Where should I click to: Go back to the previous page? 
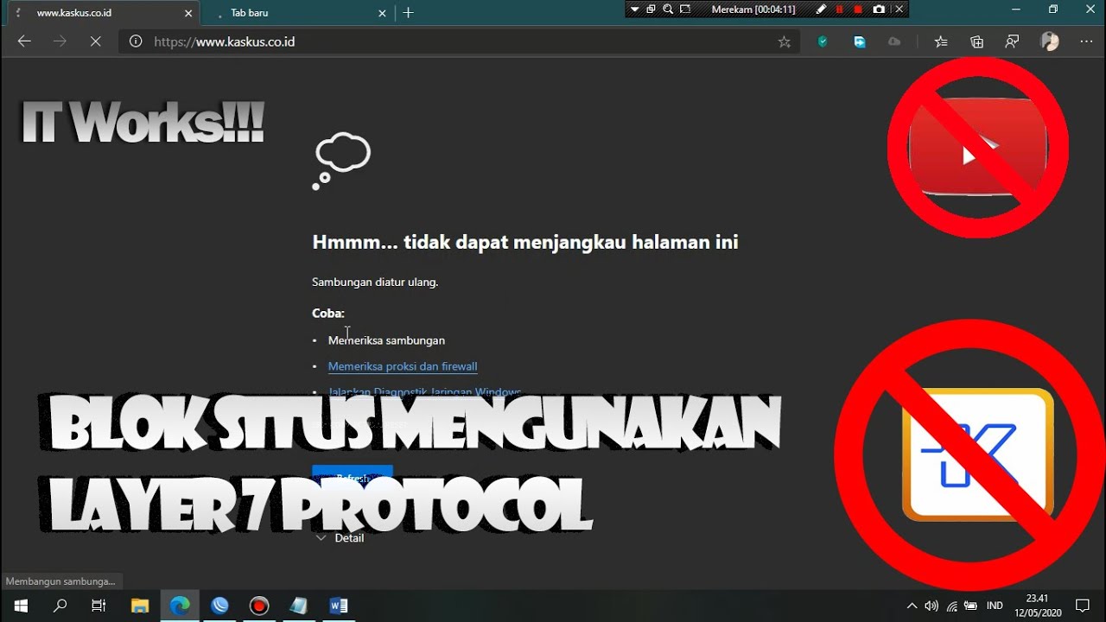coord(24,41)
